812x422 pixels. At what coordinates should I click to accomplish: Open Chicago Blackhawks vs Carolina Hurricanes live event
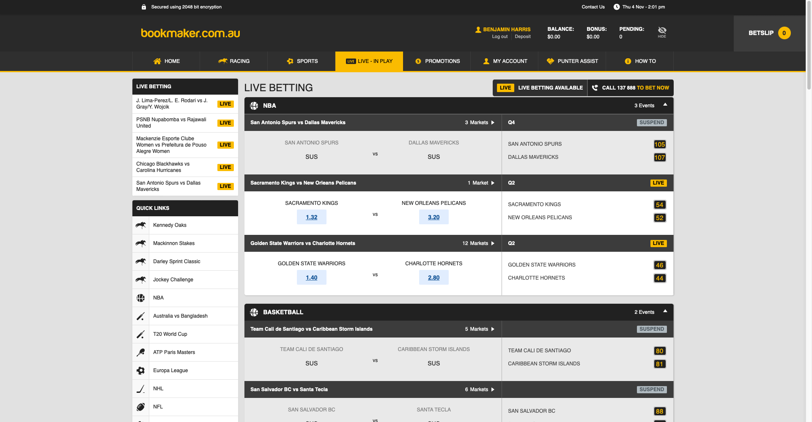[x=185, y=167]
